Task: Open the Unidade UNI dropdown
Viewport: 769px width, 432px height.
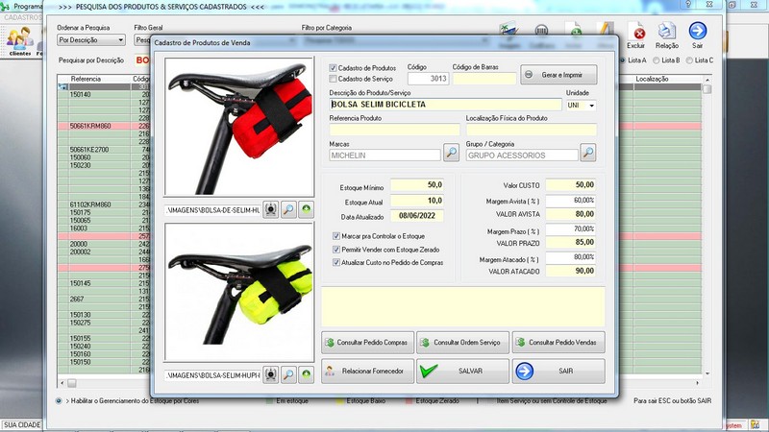Action: (x=591, y=106)
